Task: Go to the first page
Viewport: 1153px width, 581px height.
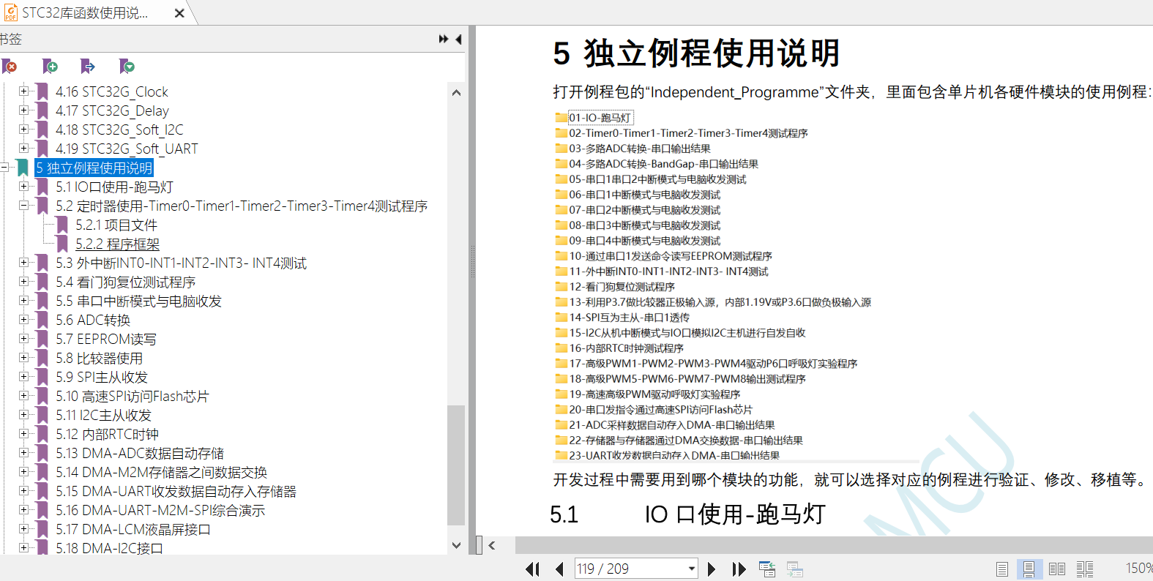Action: [532, 569]
